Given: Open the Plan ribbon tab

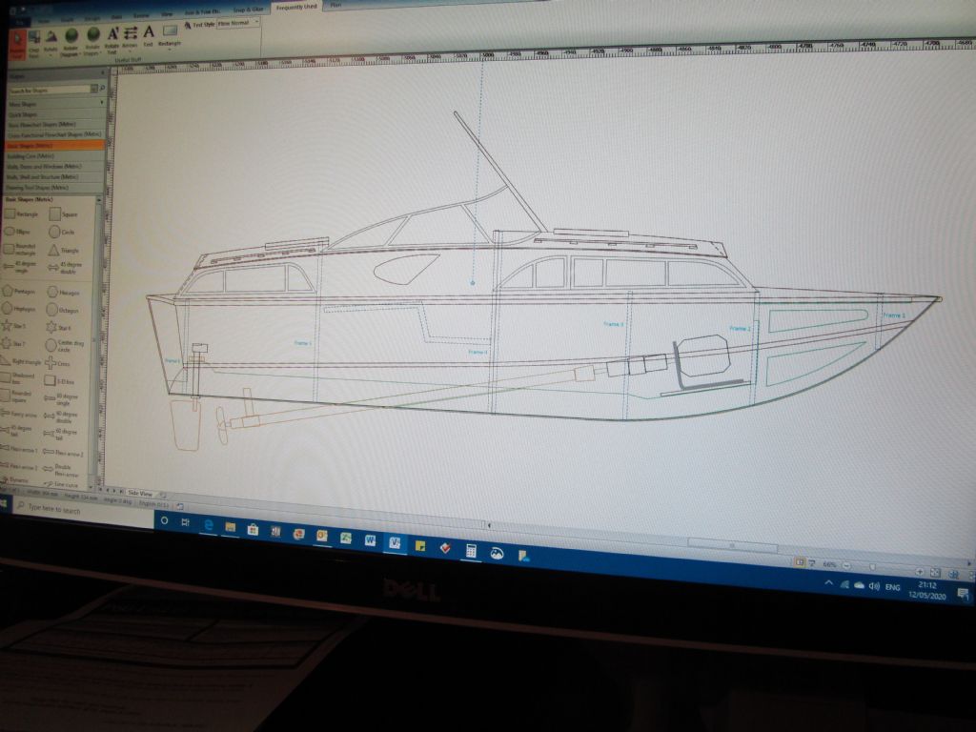Looking at the screenshot, I should (x=335, y=5).
